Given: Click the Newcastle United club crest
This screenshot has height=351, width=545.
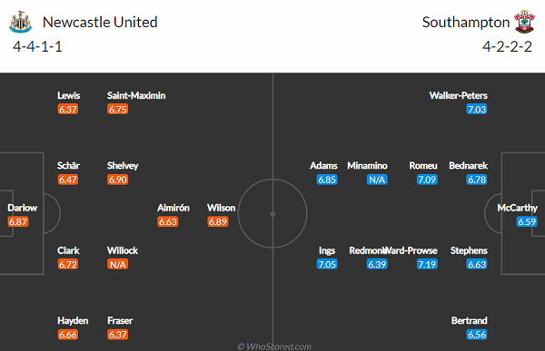Looking at the screenshot, I should coord(21,22).
